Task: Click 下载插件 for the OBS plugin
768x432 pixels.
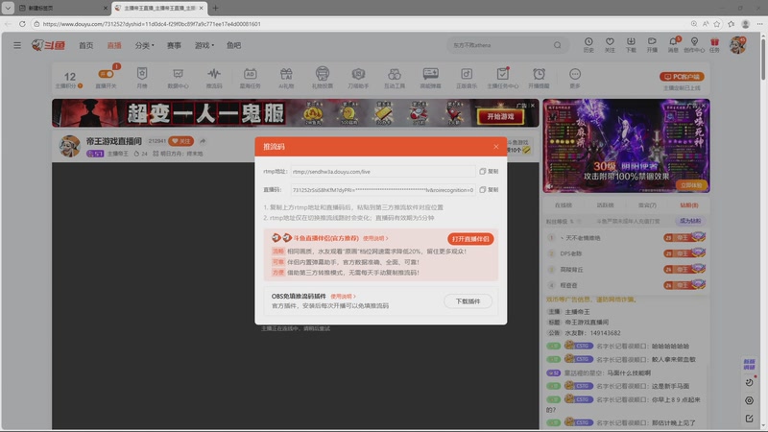Action: (468, 301)
